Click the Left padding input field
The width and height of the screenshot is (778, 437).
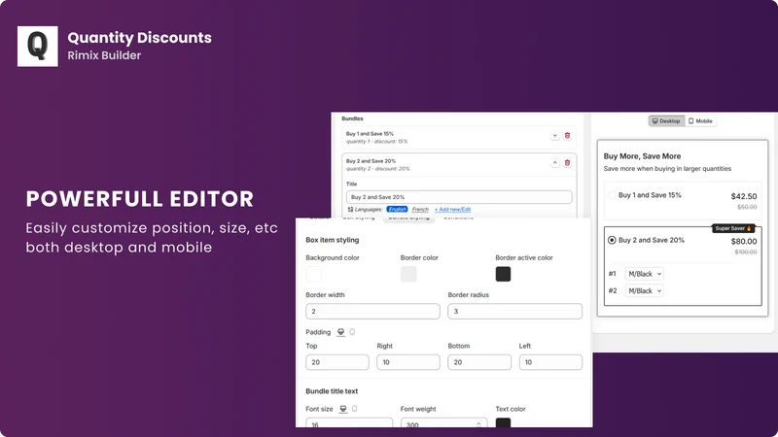[x=550, y=362]
